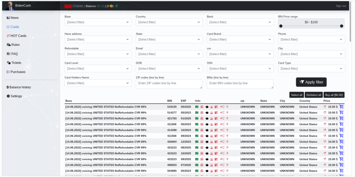Click the ID badge icon in EXP 12/2023 row
355x177 pixels.
[x=202, y=142]
